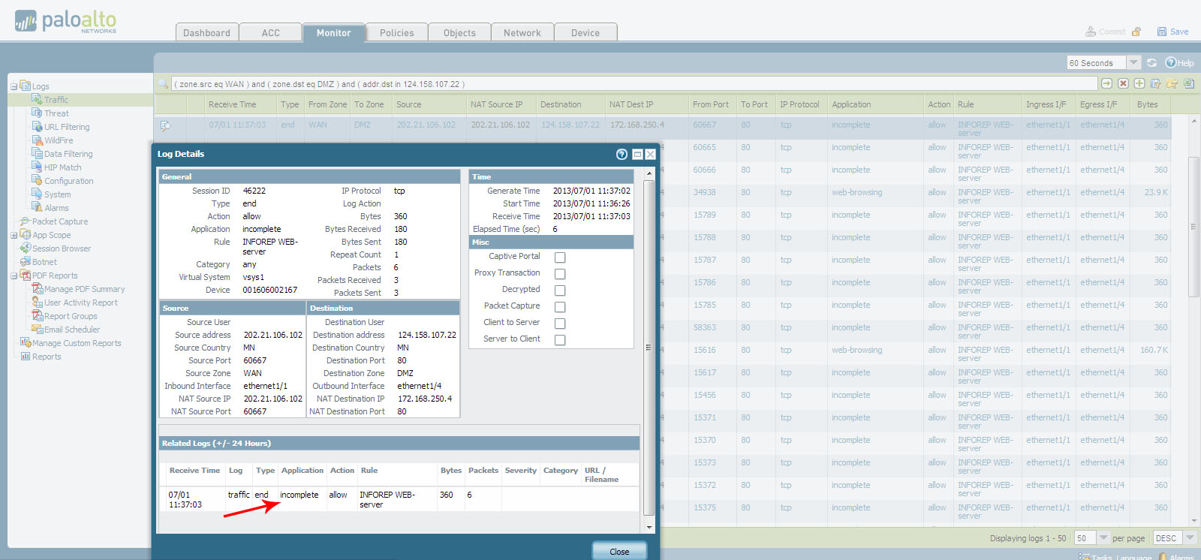Click the HIP Match log icon

(x=37, y=167)
